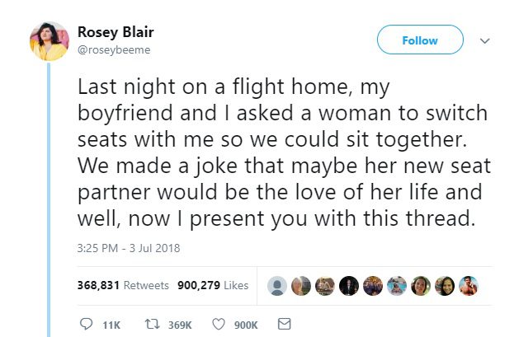View the 900,279 Likes list
The width and height of the screenshot is (519, 337).
[x=212, y=285]
